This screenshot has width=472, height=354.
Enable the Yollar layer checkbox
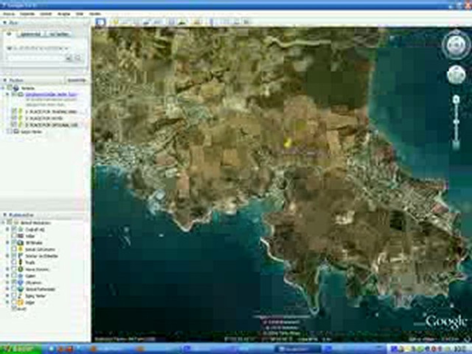[x=14, y=236]
